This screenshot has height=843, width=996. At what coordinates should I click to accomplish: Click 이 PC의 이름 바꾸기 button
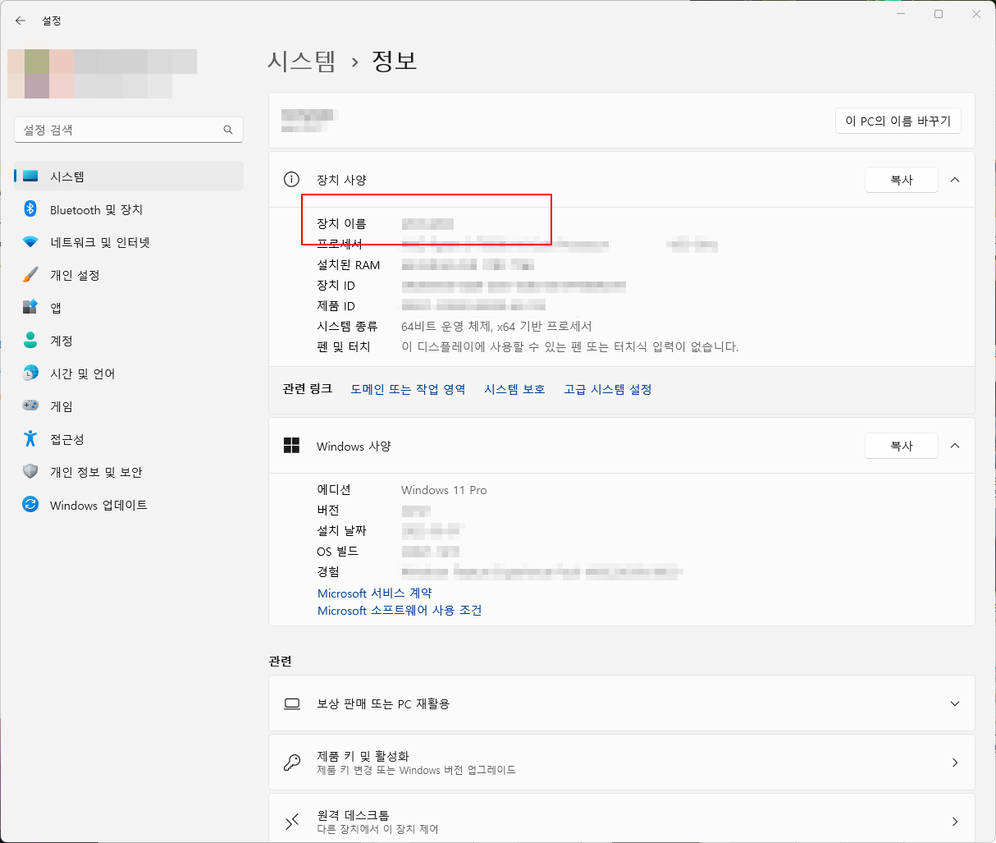[x=898, y=121]
